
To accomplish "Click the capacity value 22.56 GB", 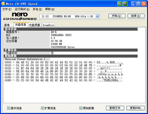I will click(57, 41).
